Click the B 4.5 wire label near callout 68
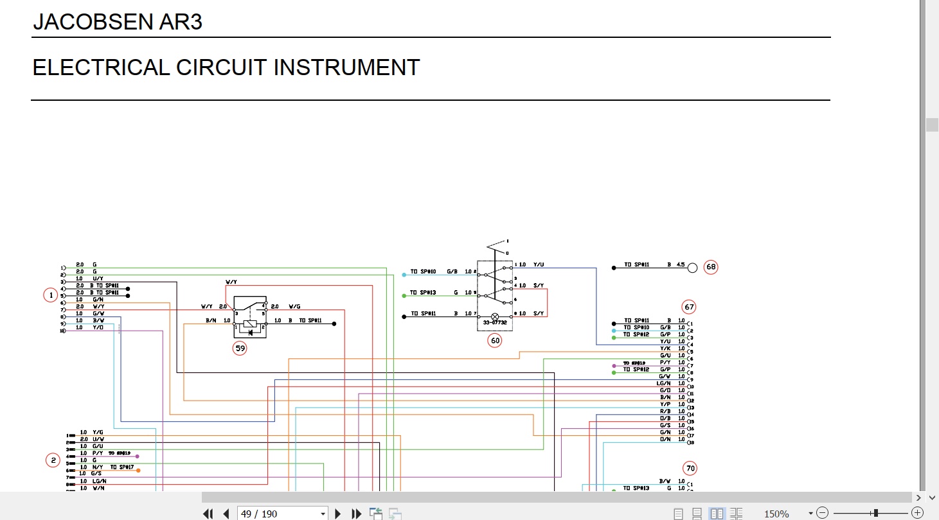The width and height of the screenshot is (939, 520). tap(677, 264)
